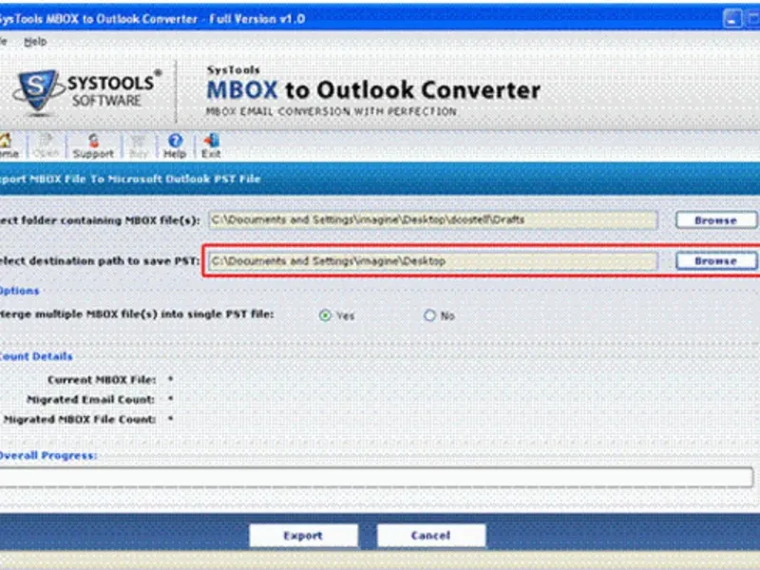Open the Support toolbar icon

pyautogui.click(x=93, y=146)
